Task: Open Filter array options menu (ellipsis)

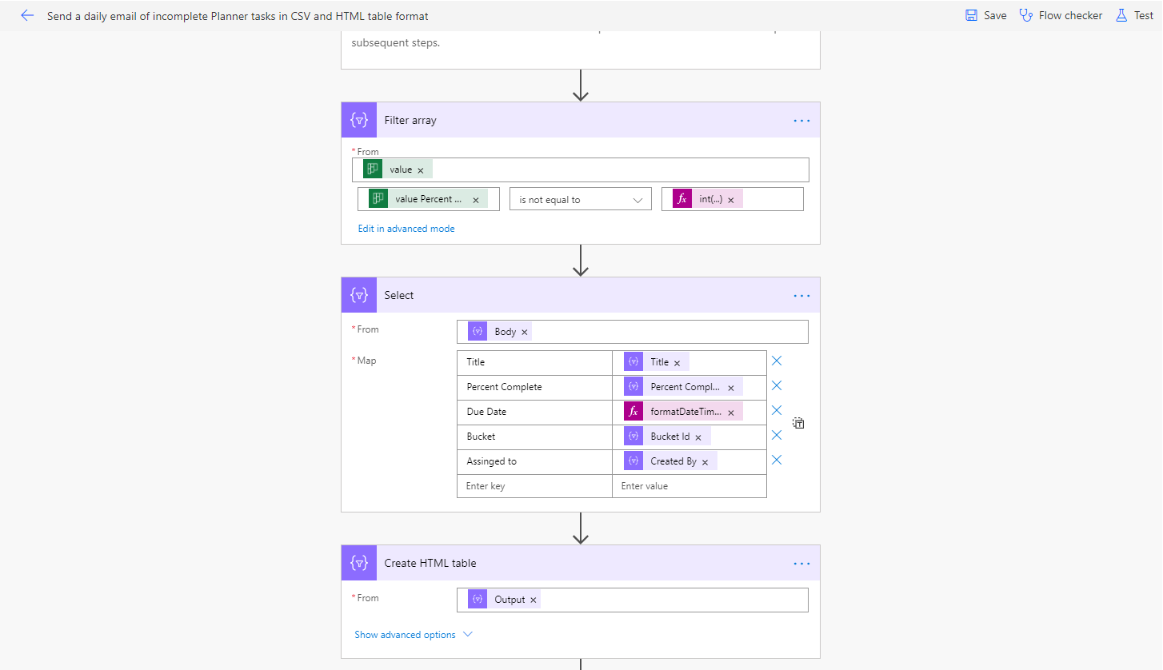Action: (801, 121)
